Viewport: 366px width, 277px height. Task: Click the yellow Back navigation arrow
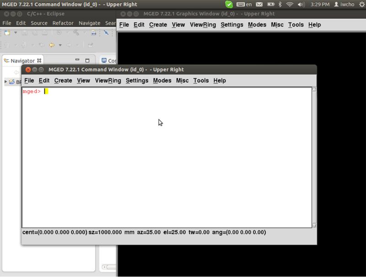51,44
